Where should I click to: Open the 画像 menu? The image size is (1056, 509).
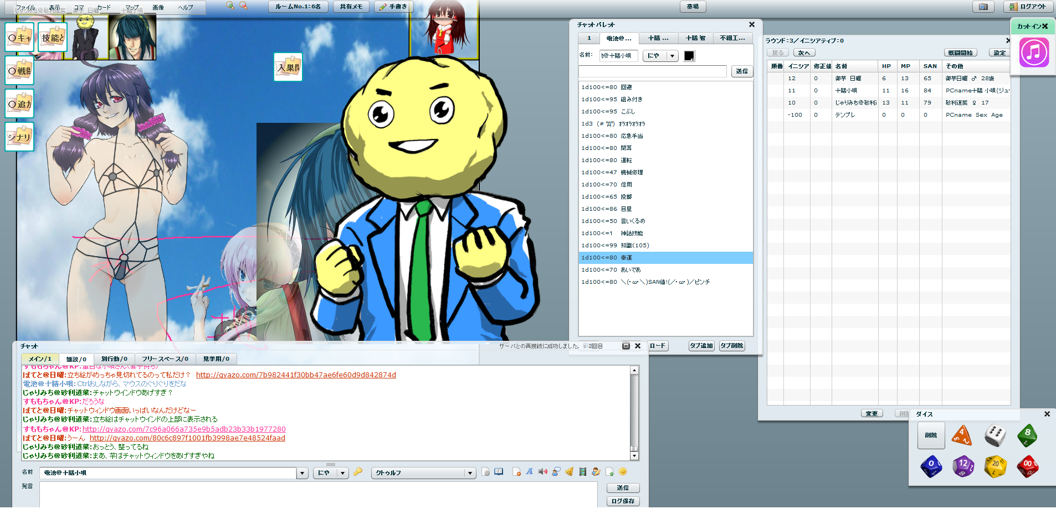point(158,8)
